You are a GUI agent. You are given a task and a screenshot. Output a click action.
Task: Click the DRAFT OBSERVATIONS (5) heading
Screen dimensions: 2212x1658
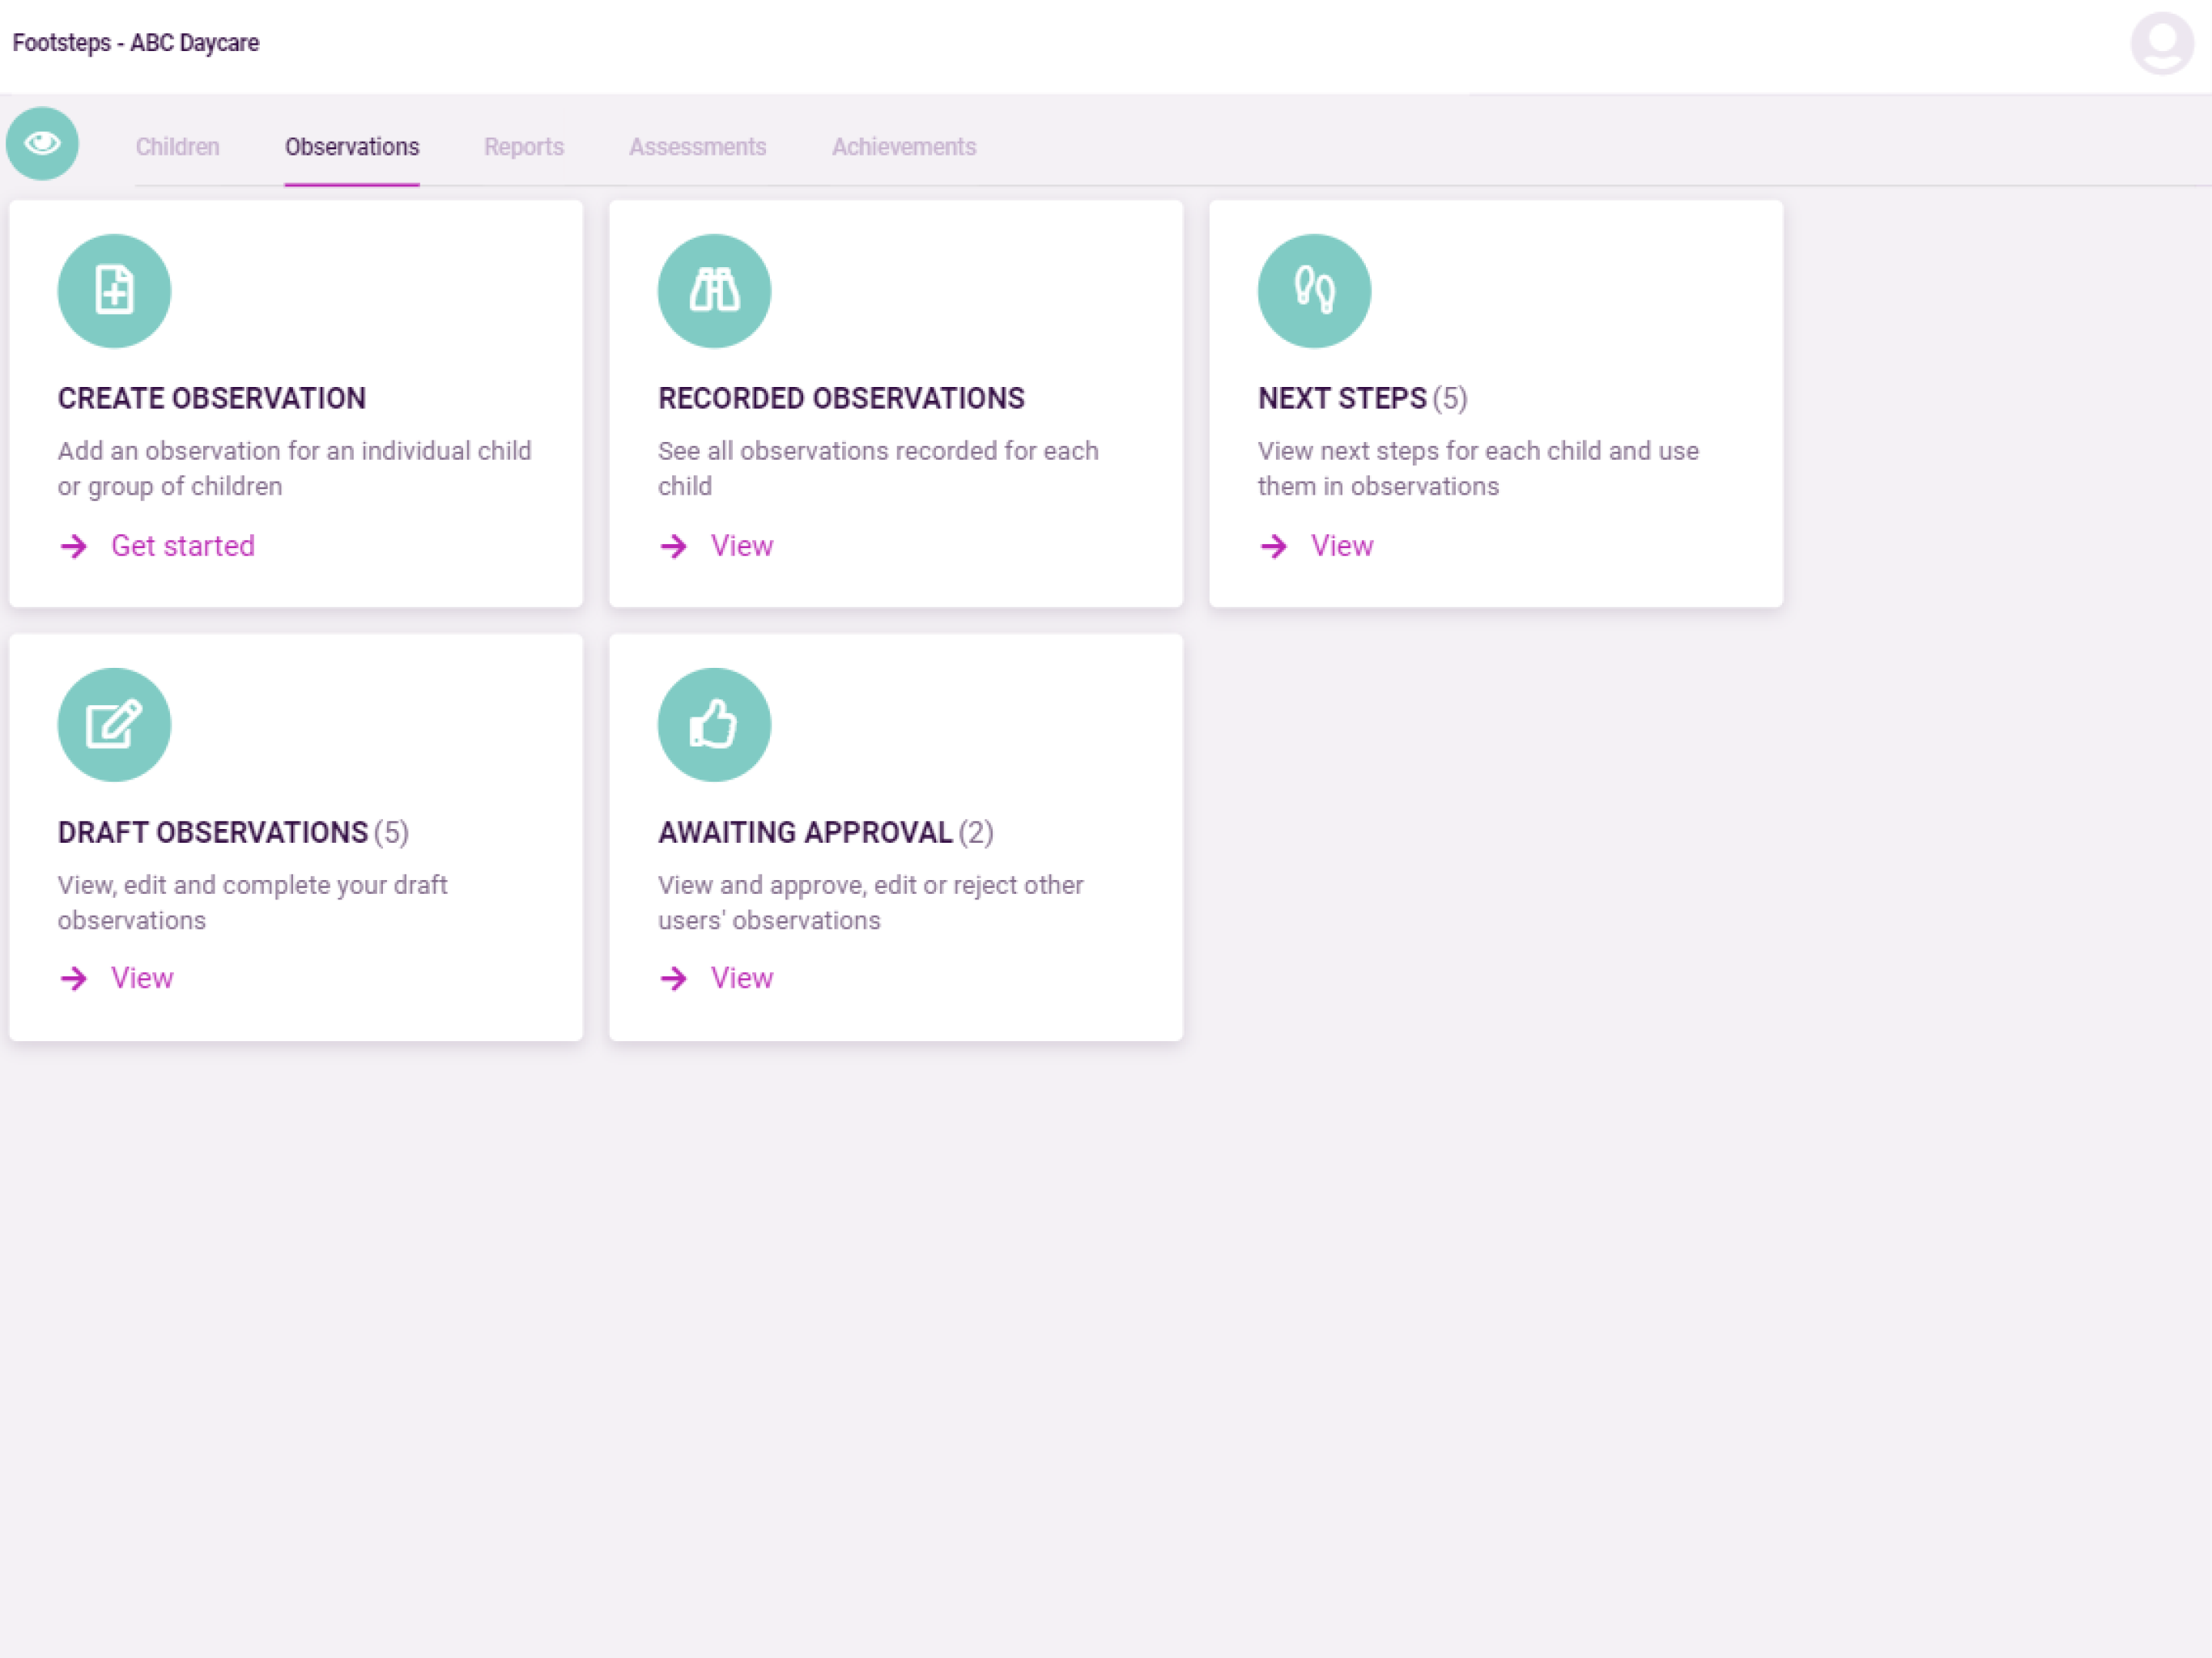[x=233, y=832]
